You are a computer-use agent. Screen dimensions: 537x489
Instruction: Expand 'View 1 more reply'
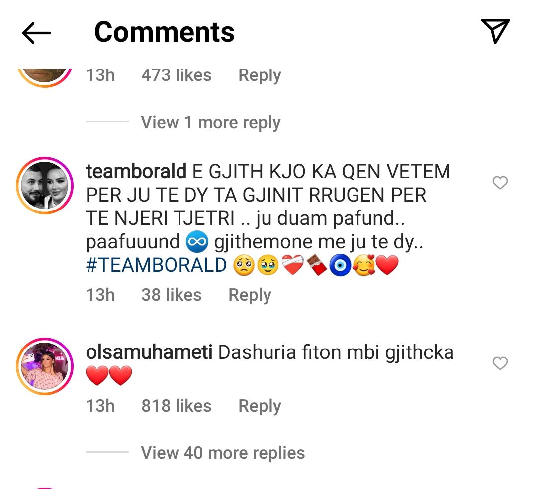pos(210,122)
